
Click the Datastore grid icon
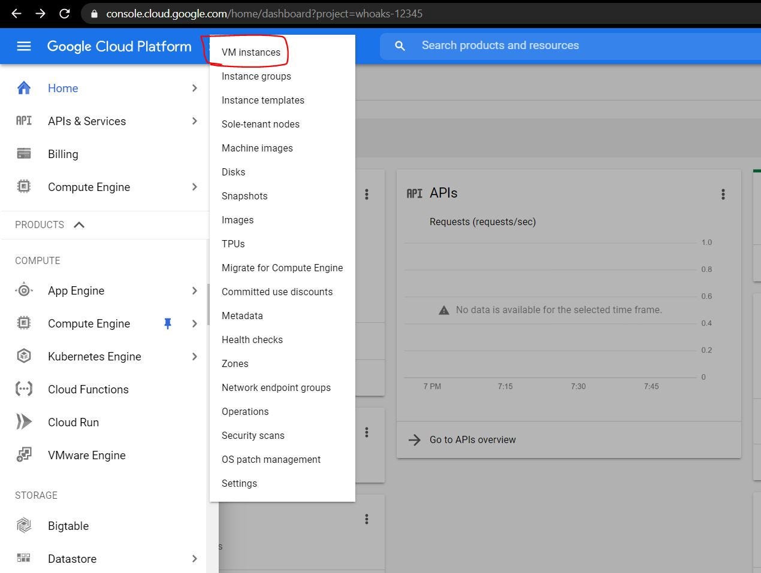(24, 559)
